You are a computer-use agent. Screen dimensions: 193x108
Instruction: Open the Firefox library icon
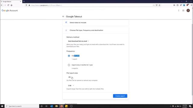click(174, 5)
